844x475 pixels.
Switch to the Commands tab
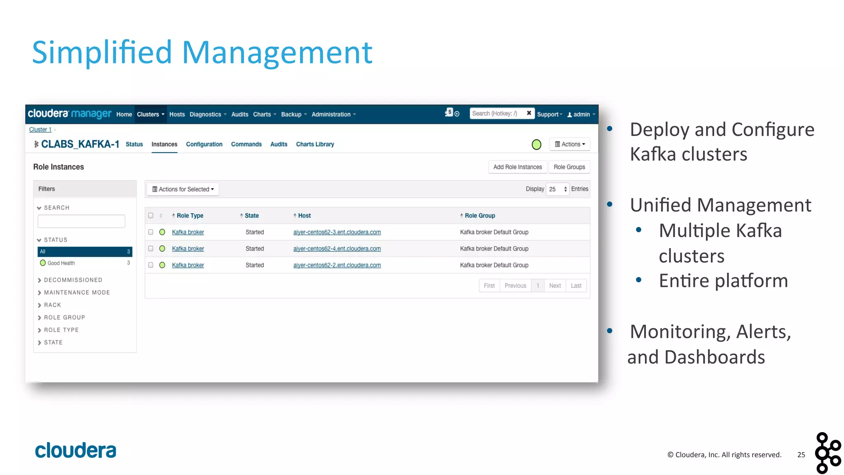(246, 144)
